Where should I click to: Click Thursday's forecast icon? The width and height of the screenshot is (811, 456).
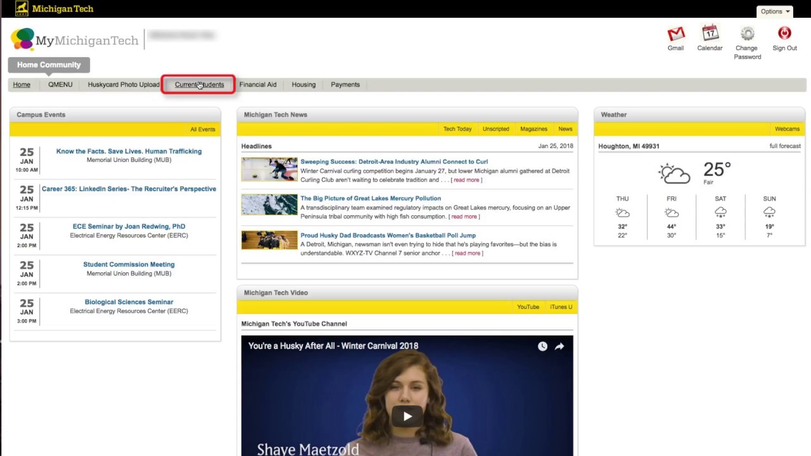point(622,213)
